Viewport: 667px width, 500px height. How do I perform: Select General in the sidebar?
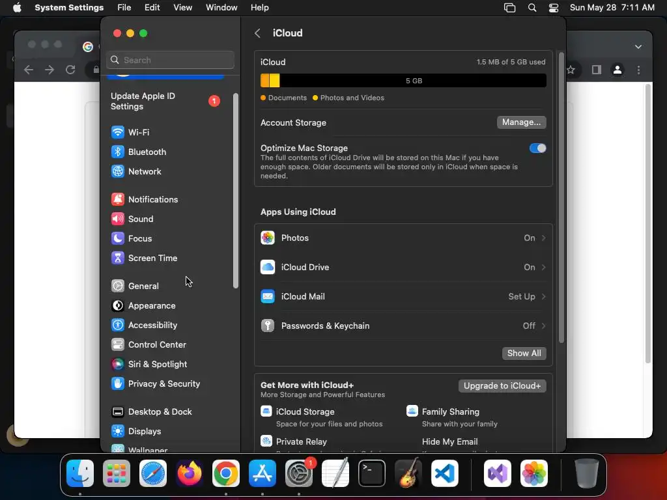pyautogui.click(x=135, y=286)
